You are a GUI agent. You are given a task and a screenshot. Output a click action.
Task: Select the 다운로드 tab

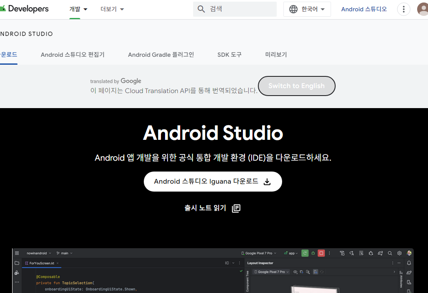[8, 55]
